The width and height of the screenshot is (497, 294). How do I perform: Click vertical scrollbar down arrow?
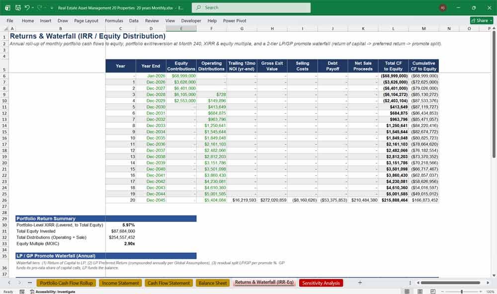click(x=494, y=276)
